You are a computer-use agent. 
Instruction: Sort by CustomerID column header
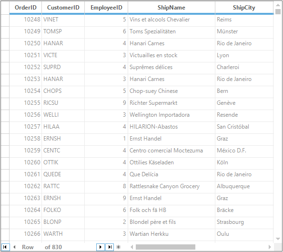(x=63, y=8)
